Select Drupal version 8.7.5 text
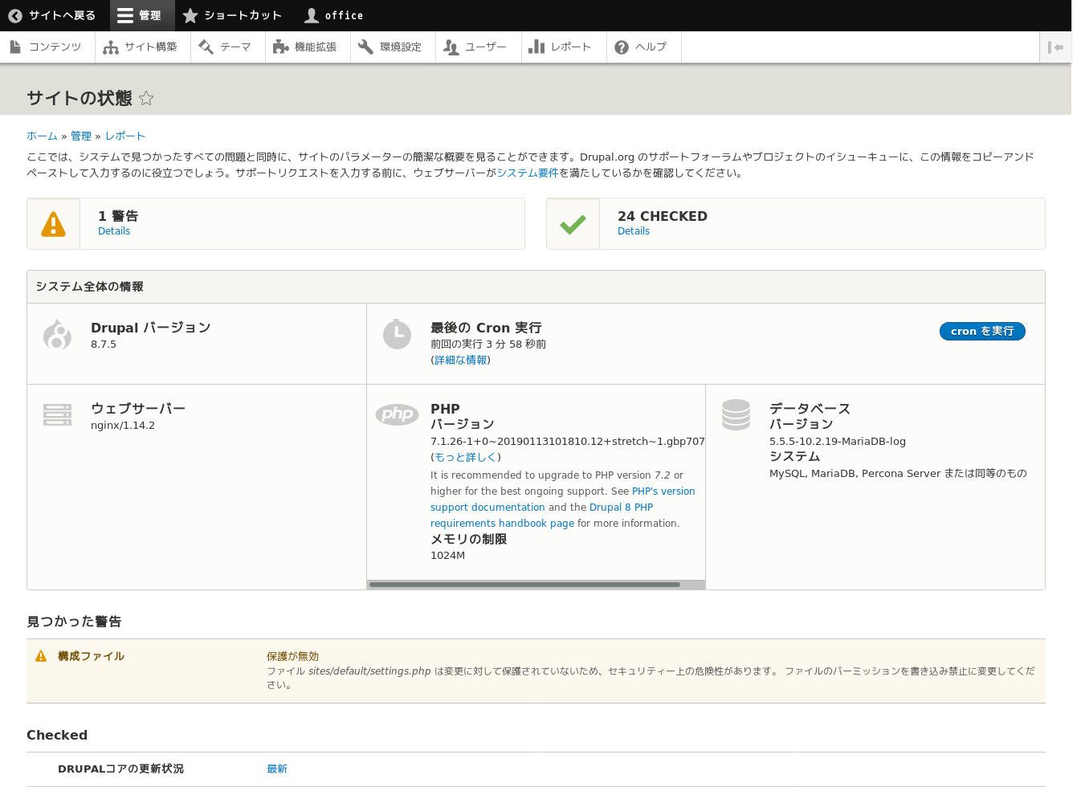 coord(104,345)
